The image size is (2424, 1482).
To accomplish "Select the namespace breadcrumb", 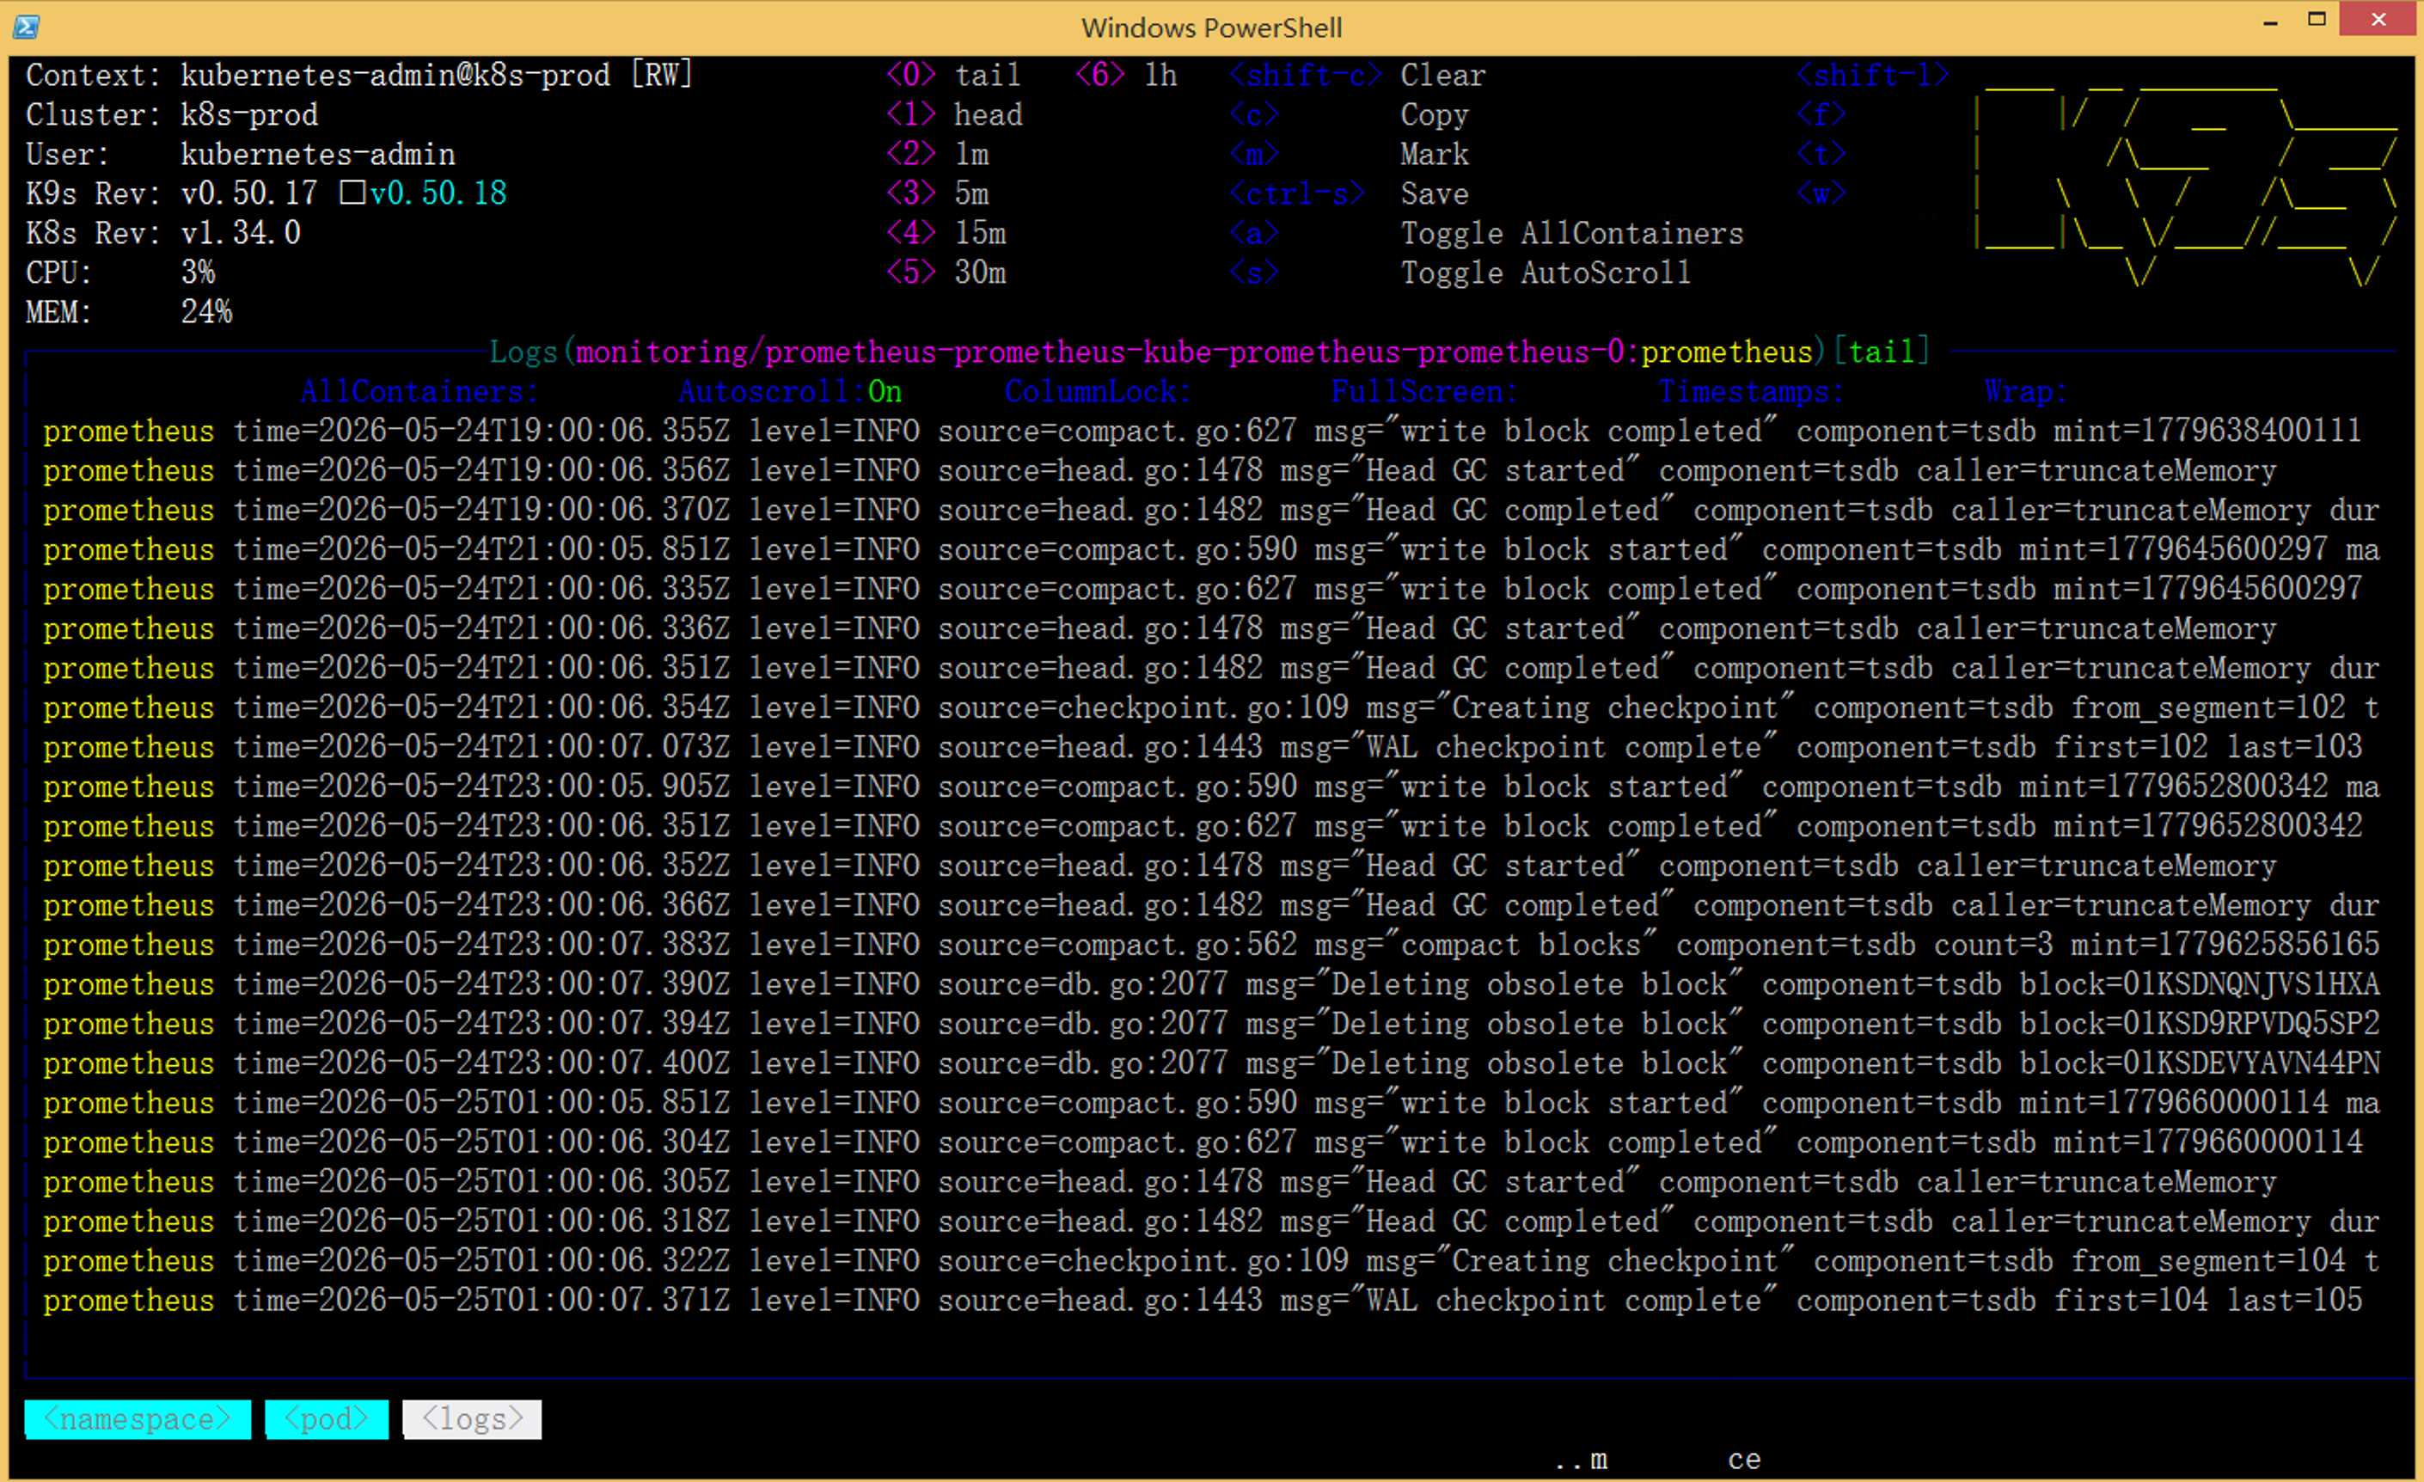I will [x=138, y=1419].
